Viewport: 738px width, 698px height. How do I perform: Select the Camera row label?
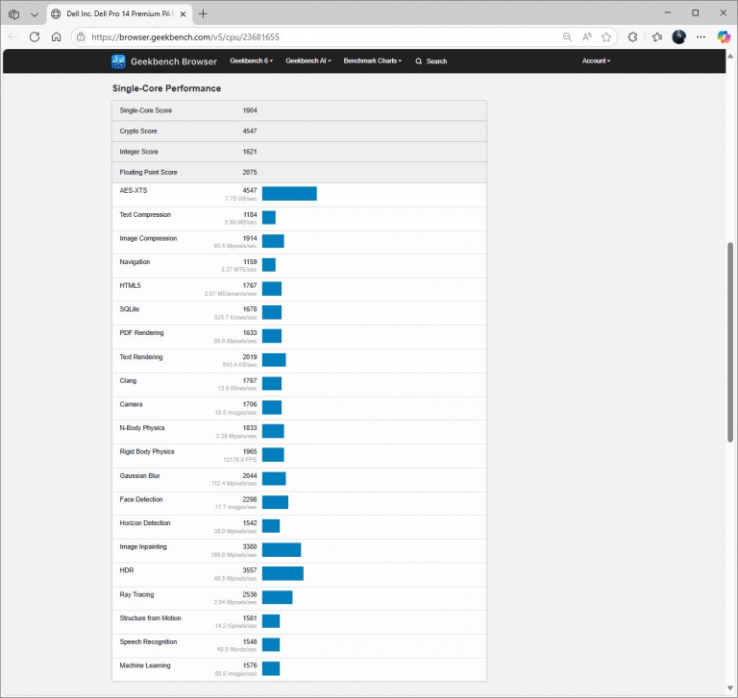tap(131, 404)
